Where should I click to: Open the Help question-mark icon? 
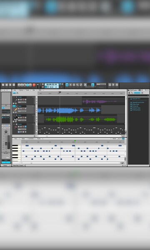113,85
